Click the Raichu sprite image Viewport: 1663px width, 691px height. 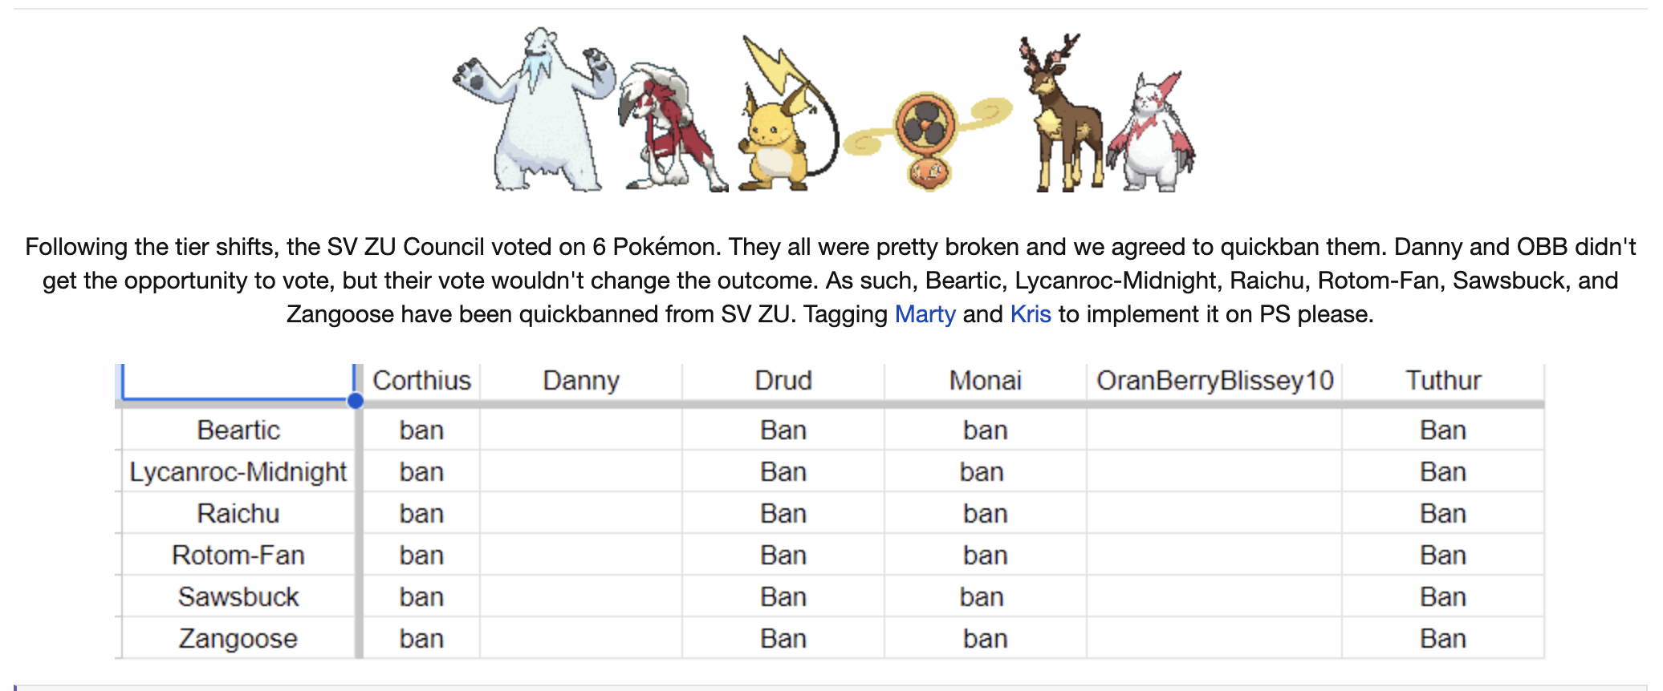point(787,113)
